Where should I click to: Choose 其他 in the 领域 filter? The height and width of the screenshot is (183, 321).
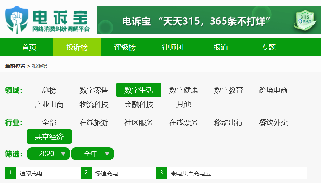pyautogui.click(x=184, y=105)
